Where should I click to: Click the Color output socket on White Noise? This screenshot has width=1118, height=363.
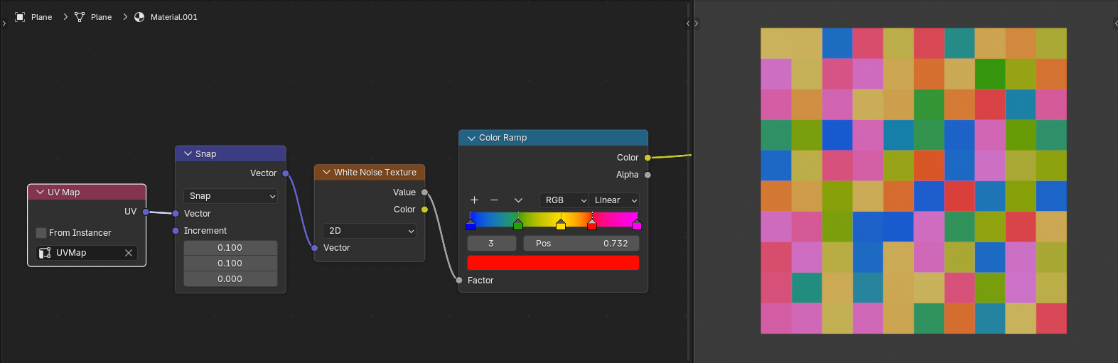(x=425, y=210)
